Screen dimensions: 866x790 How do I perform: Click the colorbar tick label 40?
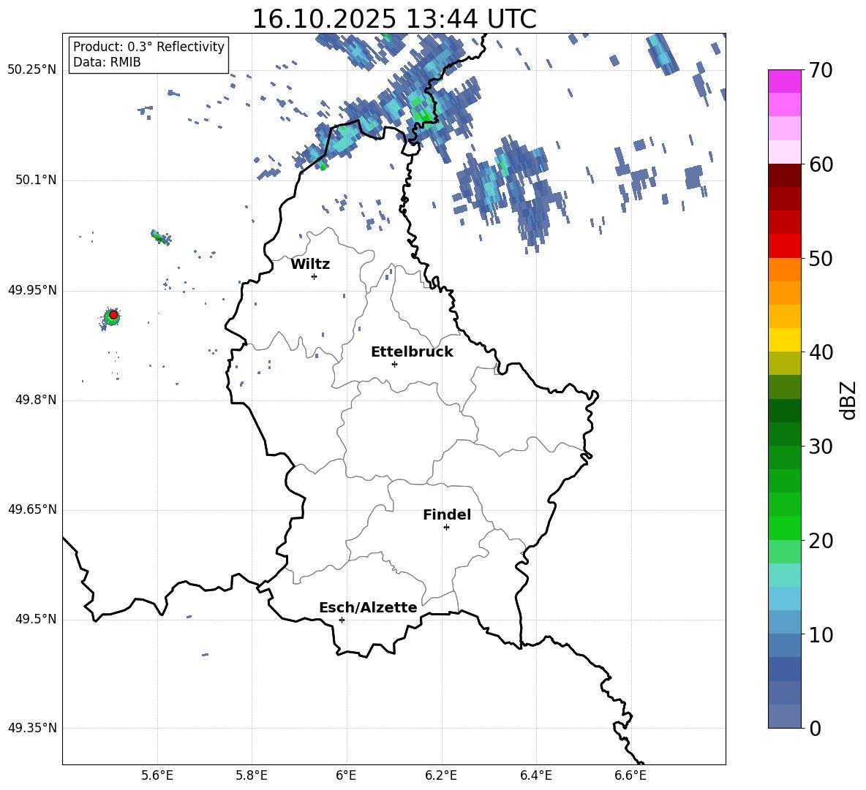pos(821,352)
